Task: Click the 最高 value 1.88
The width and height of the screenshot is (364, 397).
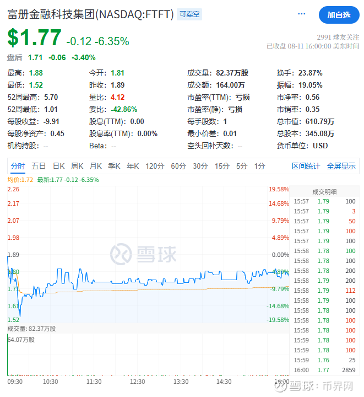Action: click(36, 73)
